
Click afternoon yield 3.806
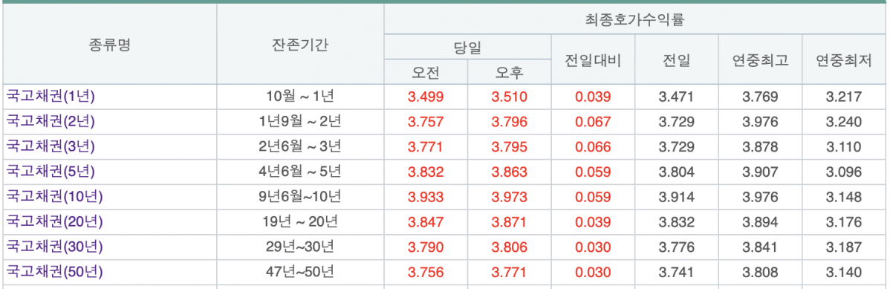pos(509,247)
